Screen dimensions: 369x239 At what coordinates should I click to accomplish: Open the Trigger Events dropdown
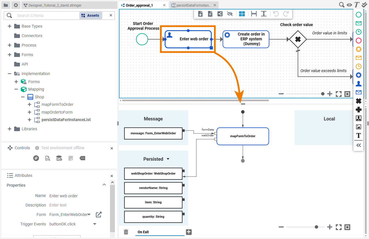click(x=95, y=224)
